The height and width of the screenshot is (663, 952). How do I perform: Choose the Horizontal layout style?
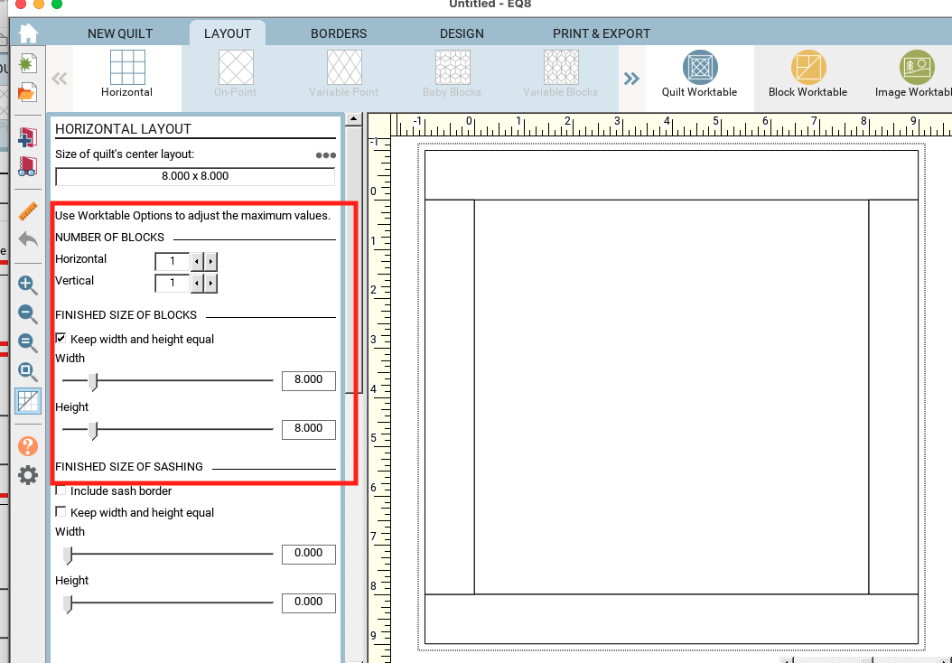point(126,74)
